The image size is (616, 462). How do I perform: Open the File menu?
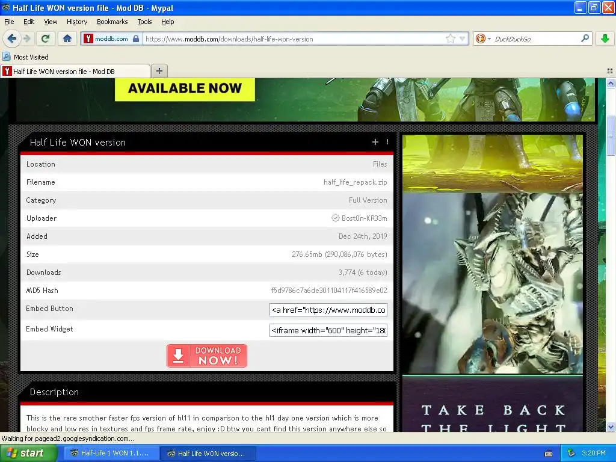click(9, 22)
